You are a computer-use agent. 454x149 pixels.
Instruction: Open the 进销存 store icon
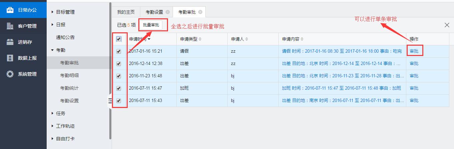[x=10, y=42]
